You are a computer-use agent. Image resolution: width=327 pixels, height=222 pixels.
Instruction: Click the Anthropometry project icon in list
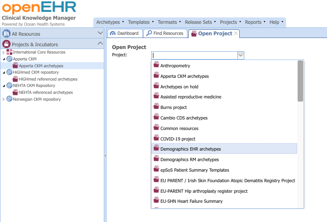click(x=157, y=65)
